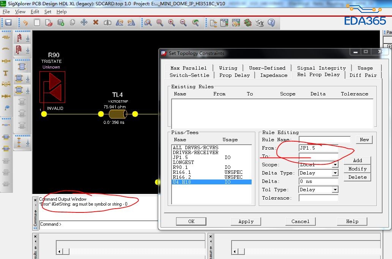Expand the Delta Type dropdown
This screenshot has width=392, height=259.
point(335,173)
